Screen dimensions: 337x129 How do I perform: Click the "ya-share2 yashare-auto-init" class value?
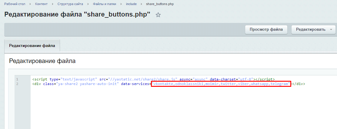88,84
